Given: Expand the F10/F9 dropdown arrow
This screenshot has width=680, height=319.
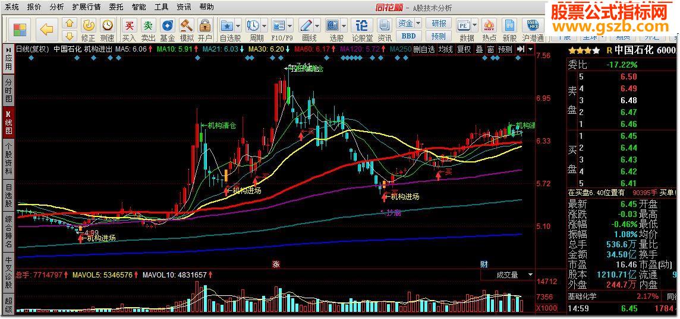Looking at the screenshot, I should (x=289, y=25).
